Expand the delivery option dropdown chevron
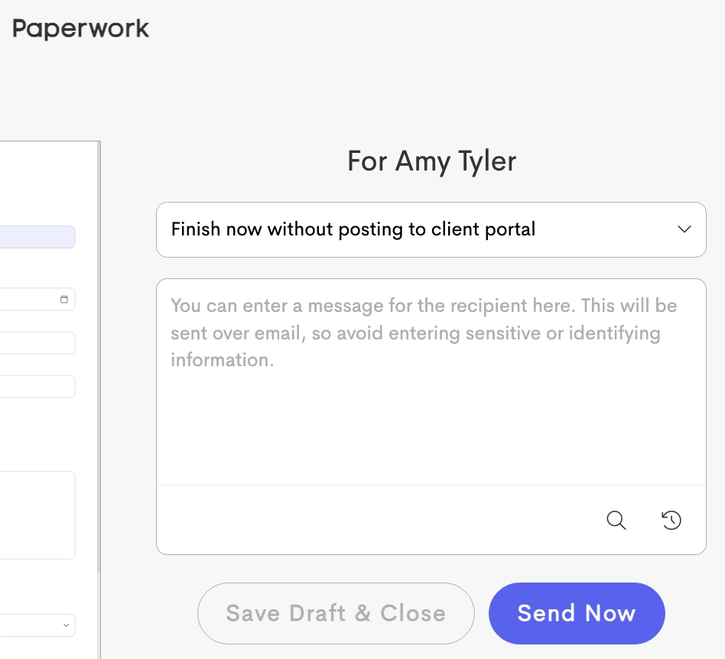This screenshot has height=659, width=725. click(684, 229)
